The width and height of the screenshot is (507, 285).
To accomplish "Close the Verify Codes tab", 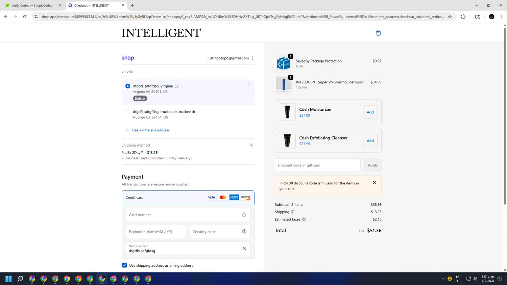I will (60, 5).
